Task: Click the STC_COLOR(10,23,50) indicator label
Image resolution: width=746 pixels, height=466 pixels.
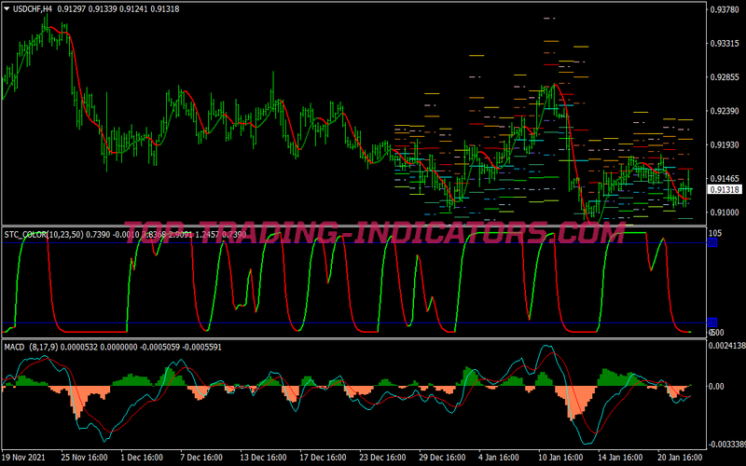Action: (44, 234)
